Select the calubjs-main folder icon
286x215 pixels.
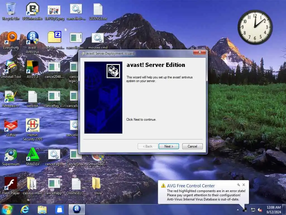point(32,186)
